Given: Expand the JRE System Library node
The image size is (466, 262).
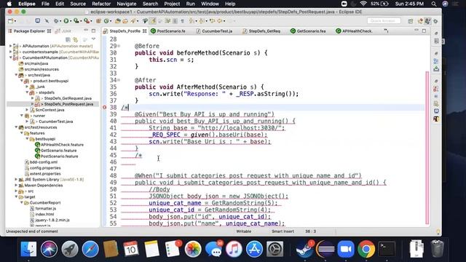Looking at the screenshot, I should click(x=16, y=180).
